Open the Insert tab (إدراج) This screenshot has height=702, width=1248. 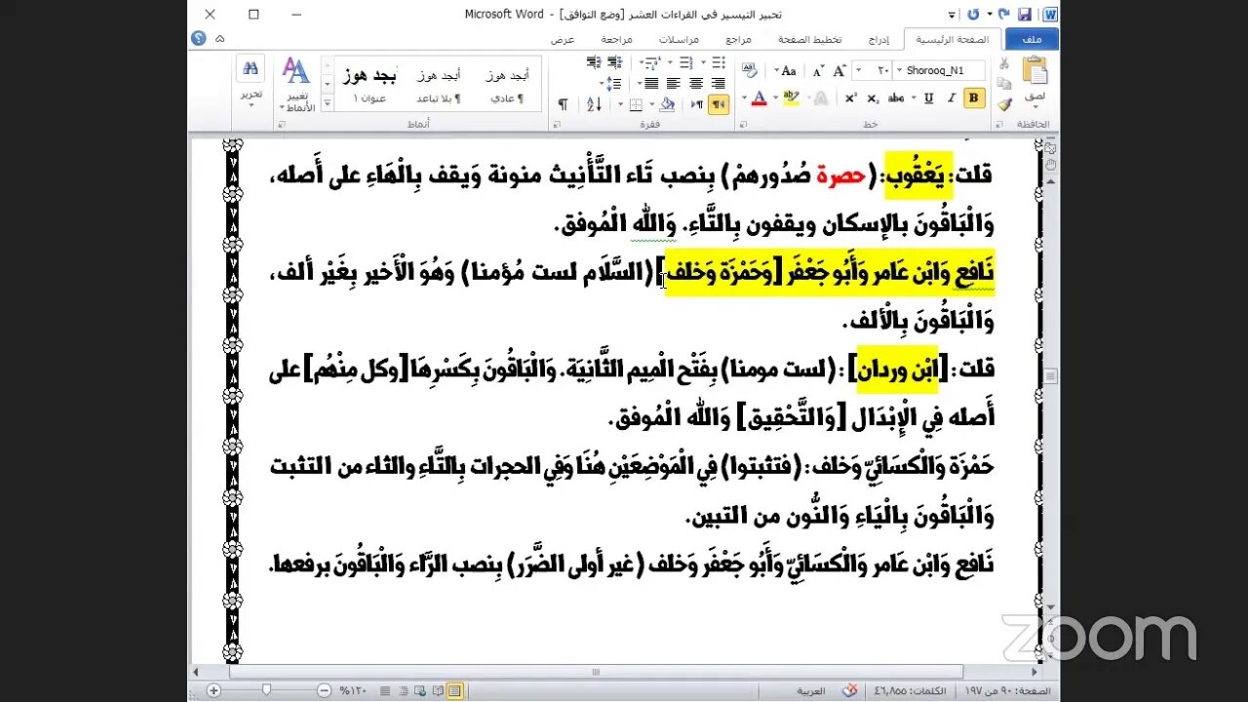pos(878,39)
